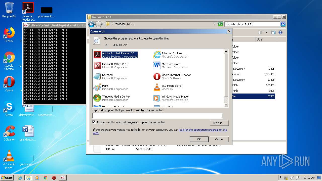Click the Size column header in Explorer
Screen dimensions: 322x181
266,39
